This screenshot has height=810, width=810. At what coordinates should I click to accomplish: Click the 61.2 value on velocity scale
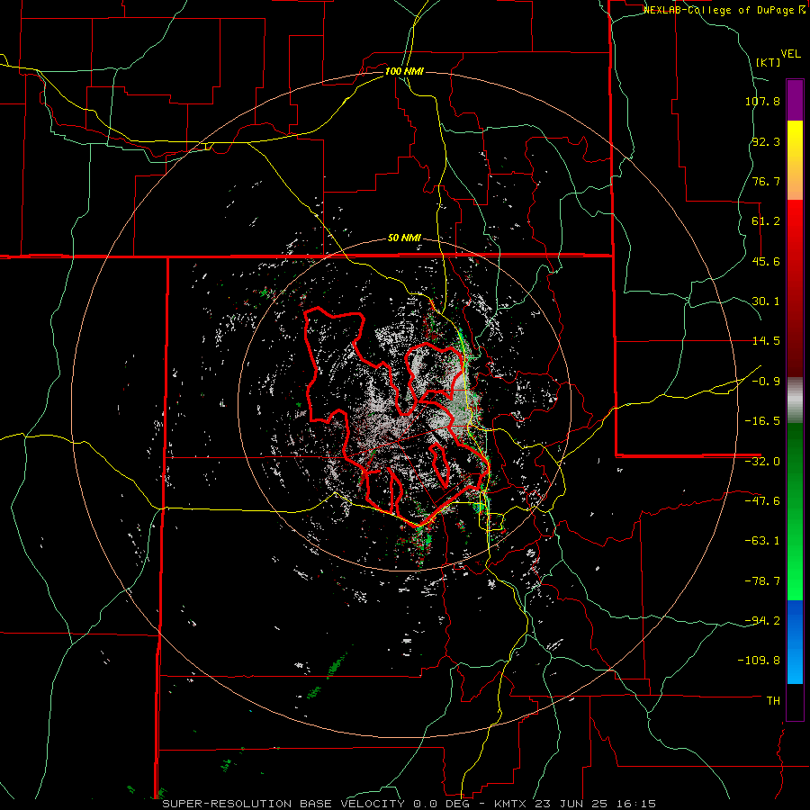pos(766,221)
